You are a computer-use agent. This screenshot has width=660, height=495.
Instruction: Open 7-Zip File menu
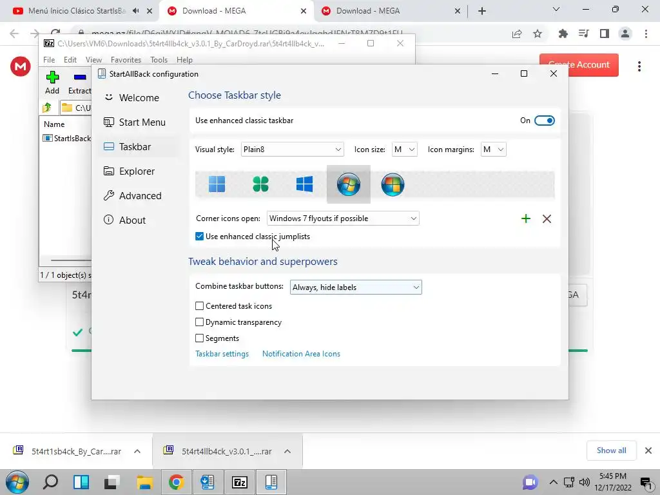pyautogui.click(x=49, y=60)
